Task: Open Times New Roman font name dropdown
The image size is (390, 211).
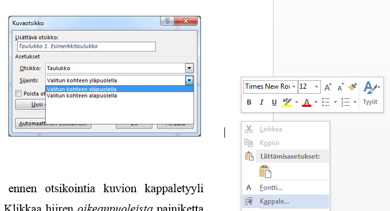Action: 293,86
